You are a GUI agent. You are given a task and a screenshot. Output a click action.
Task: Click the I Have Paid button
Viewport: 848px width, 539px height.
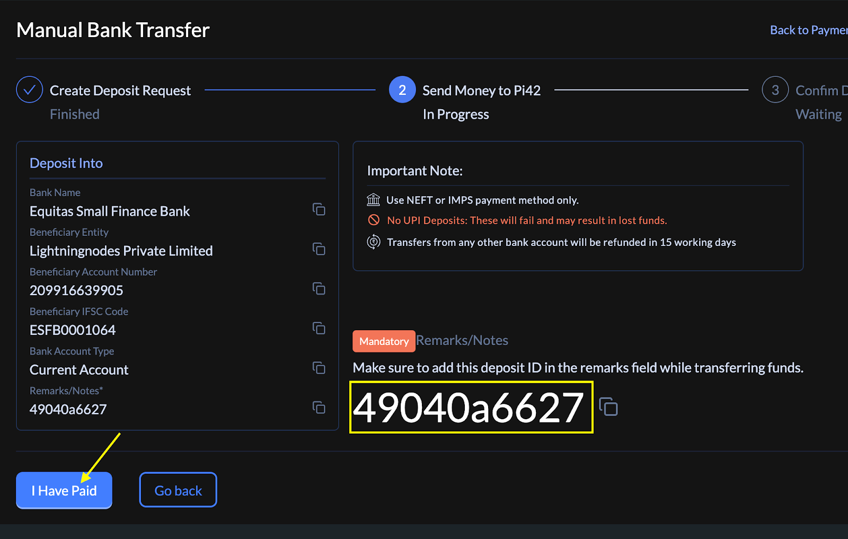tap(64, 490)
